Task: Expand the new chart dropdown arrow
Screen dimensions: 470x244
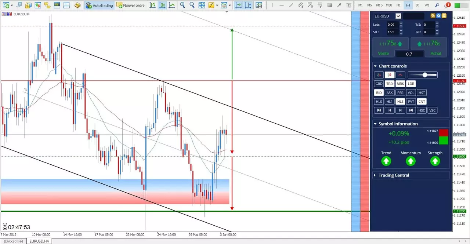Action: (x=12, y=6)
